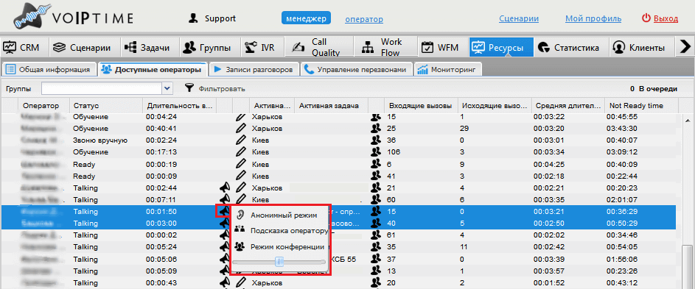Image resolution: width=695 pixels, height=289 pixels.
Task: Click the red power icon next to Выход
Action: coord(646,18)
